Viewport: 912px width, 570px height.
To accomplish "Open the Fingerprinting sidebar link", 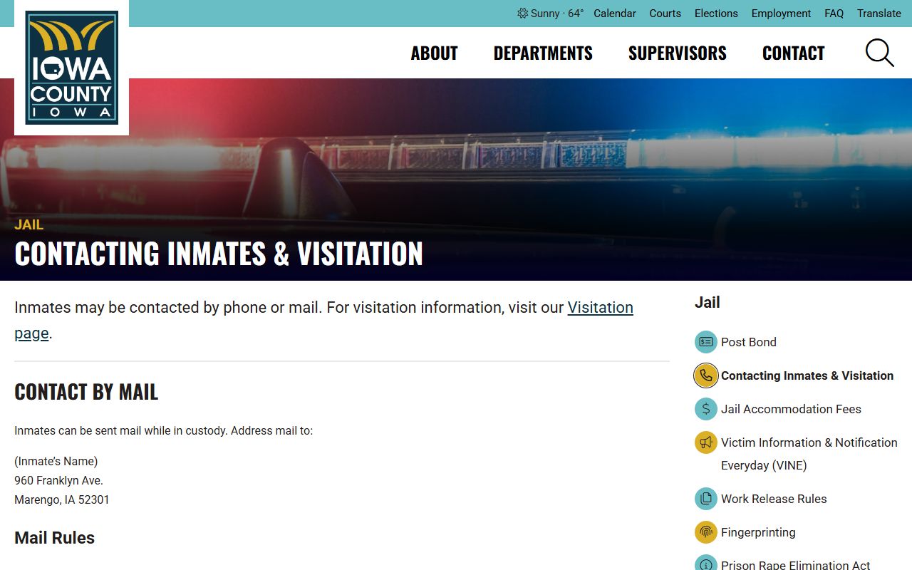I will (758, 532).
